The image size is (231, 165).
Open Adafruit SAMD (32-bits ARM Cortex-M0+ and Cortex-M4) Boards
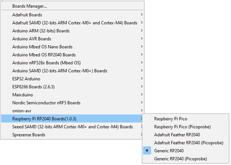(72, 23)
